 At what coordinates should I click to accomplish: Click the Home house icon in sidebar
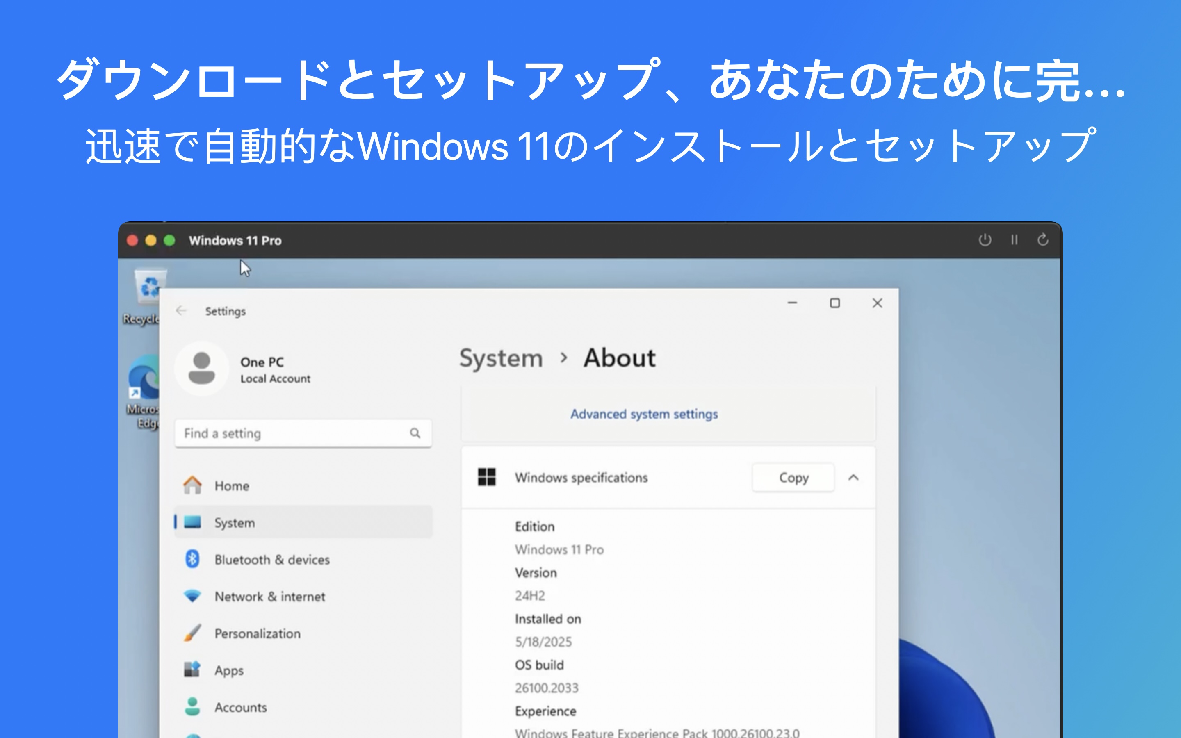pyautogui.click(x=192, y=485)
